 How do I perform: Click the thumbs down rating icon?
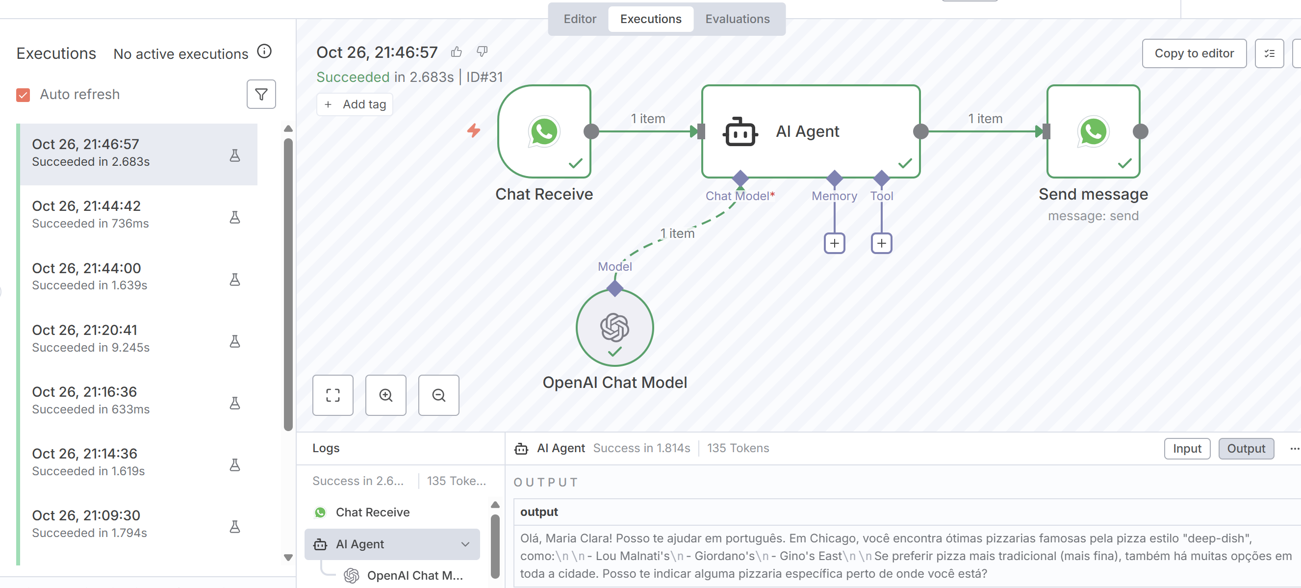(483, 51)
